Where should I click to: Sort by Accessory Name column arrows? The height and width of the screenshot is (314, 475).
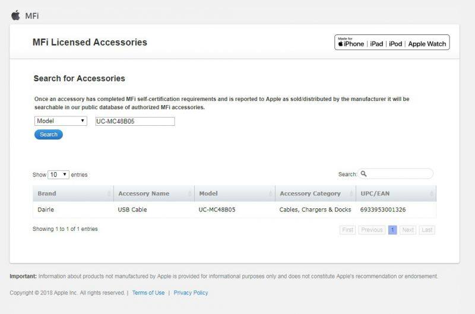click(189, 194)
